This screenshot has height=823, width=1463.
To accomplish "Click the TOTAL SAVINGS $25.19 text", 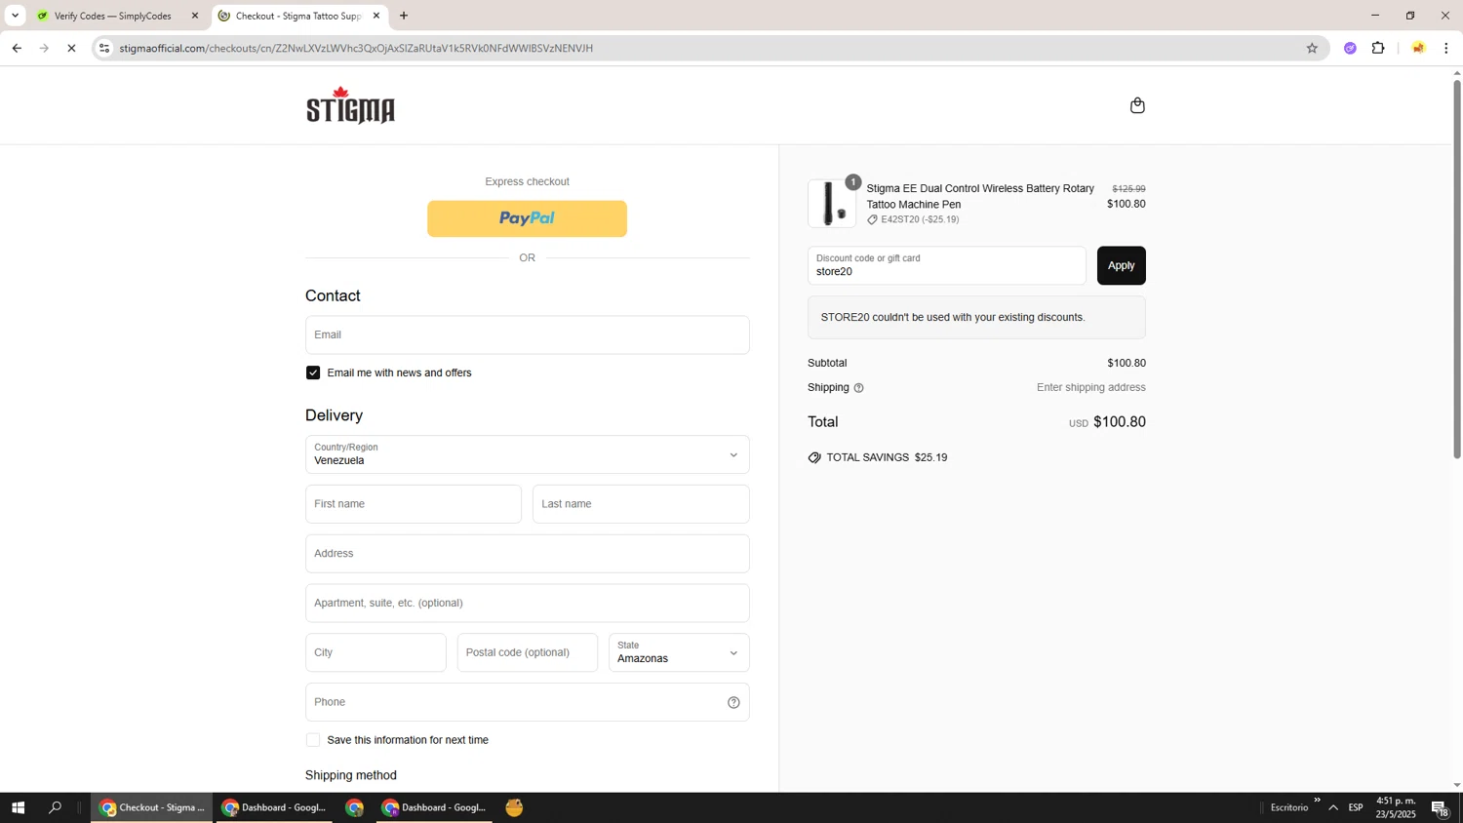I will pyautogui.click(x=887, y=457).
